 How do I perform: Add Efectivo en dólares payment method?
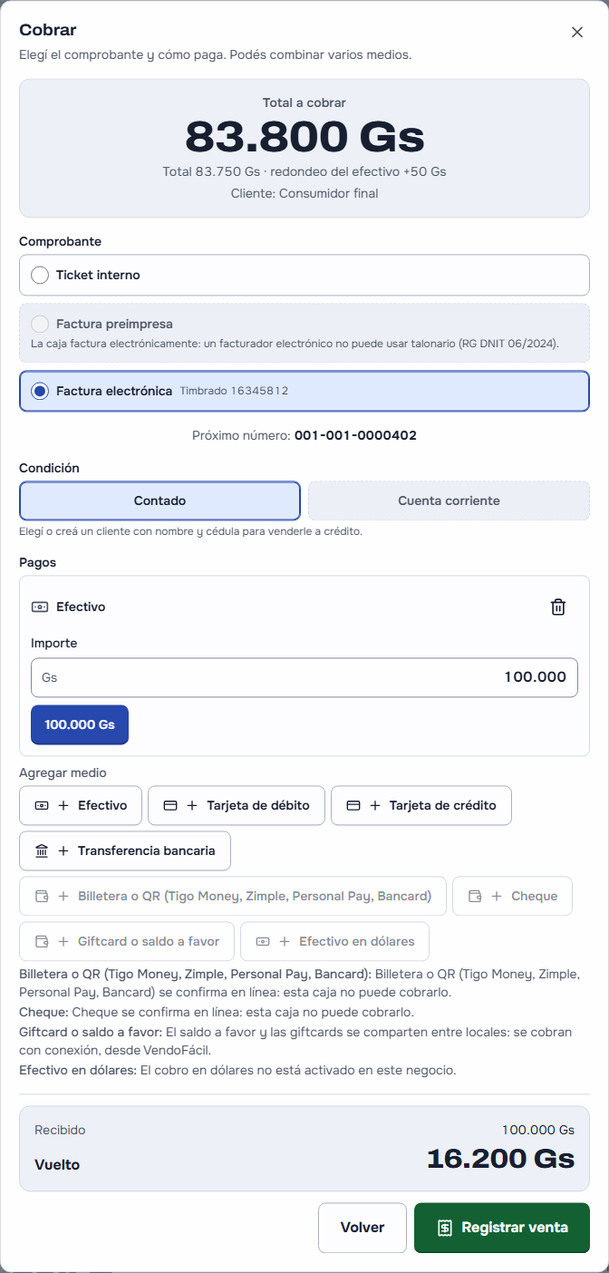point(334,941)
